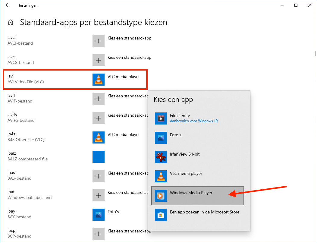Viewport: 317px width, 243px height.
Task: Click the VLC icon next to .b4s
Action: click(98, 137)
